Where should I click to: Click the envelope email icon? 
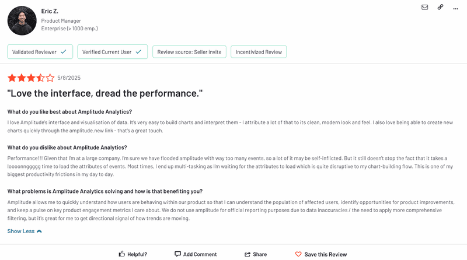(425, 7)
